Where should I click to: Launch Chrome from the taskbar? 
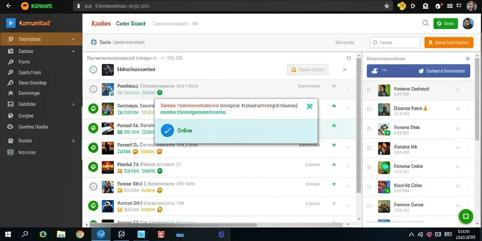(x=80, y=234)
